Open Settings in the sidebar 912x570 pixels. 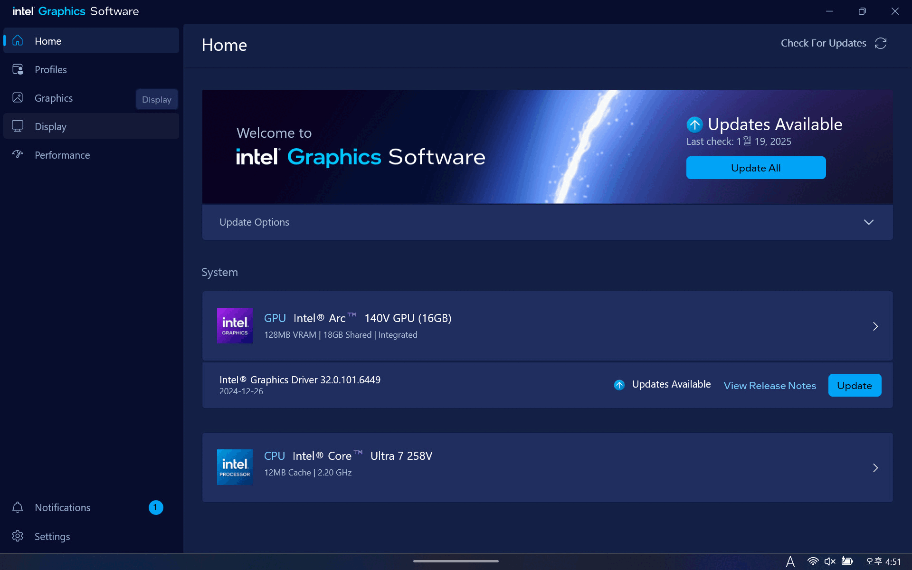tap(91, 536)
